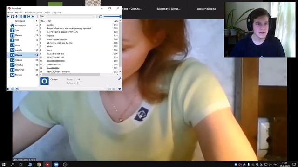Screen dimensions: 298x167
Task: Click the bottom status bar play icon
Action: click(x=8, y=89)
